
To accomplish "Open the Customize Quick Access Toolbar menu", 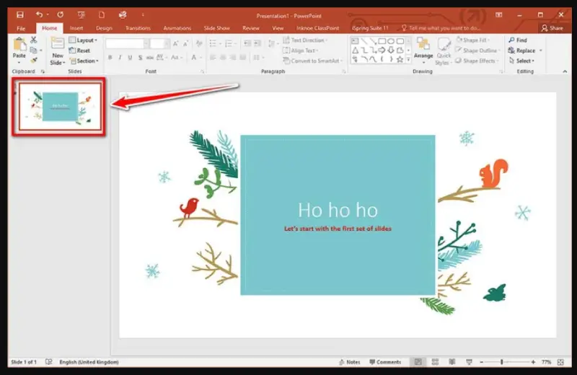I will click(143, 14).
